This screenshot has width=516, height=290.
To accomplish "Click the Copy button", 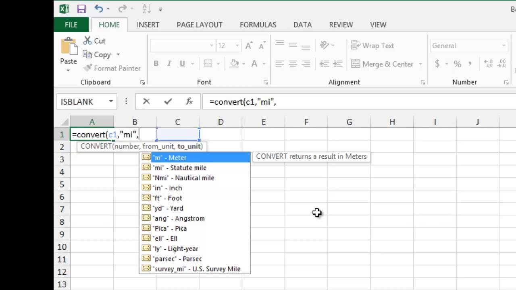I will [x=97, y=54].
